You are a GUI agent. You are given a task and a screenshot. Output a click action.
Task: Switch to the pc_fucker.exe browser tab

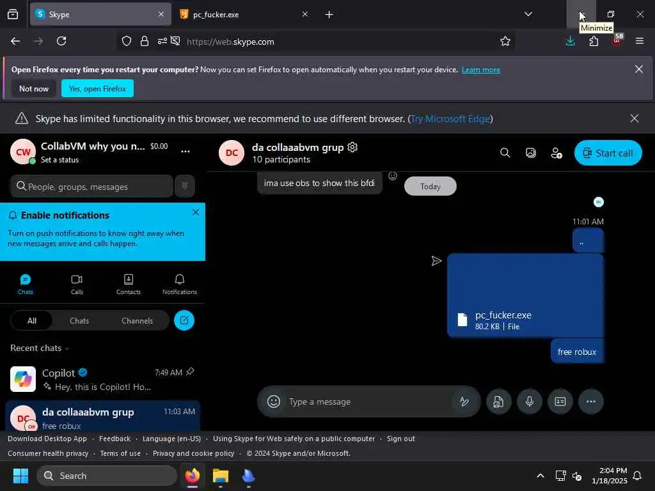pyautogui.click(x=244, y=15)
